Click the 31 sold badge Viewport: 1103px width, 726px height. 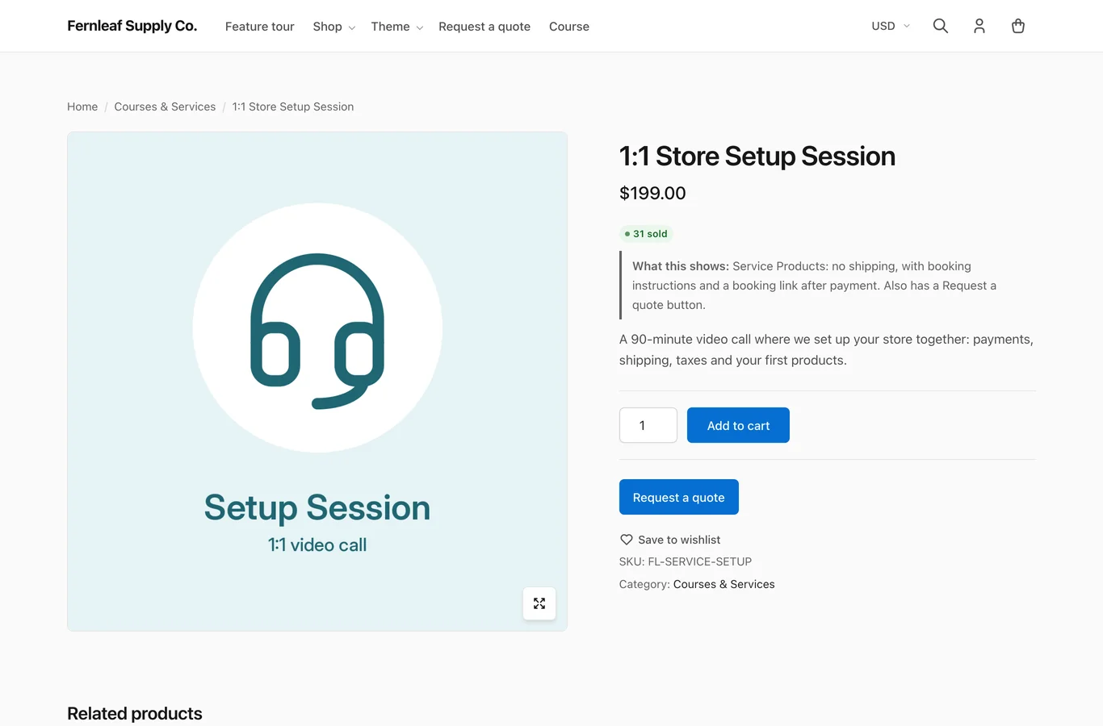click(646, 234)
